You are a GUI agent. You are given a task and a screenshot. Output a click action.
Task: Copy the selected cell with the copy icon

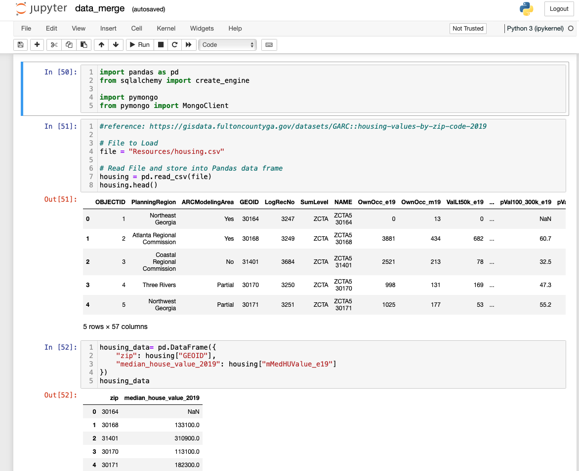pos(69,45)
